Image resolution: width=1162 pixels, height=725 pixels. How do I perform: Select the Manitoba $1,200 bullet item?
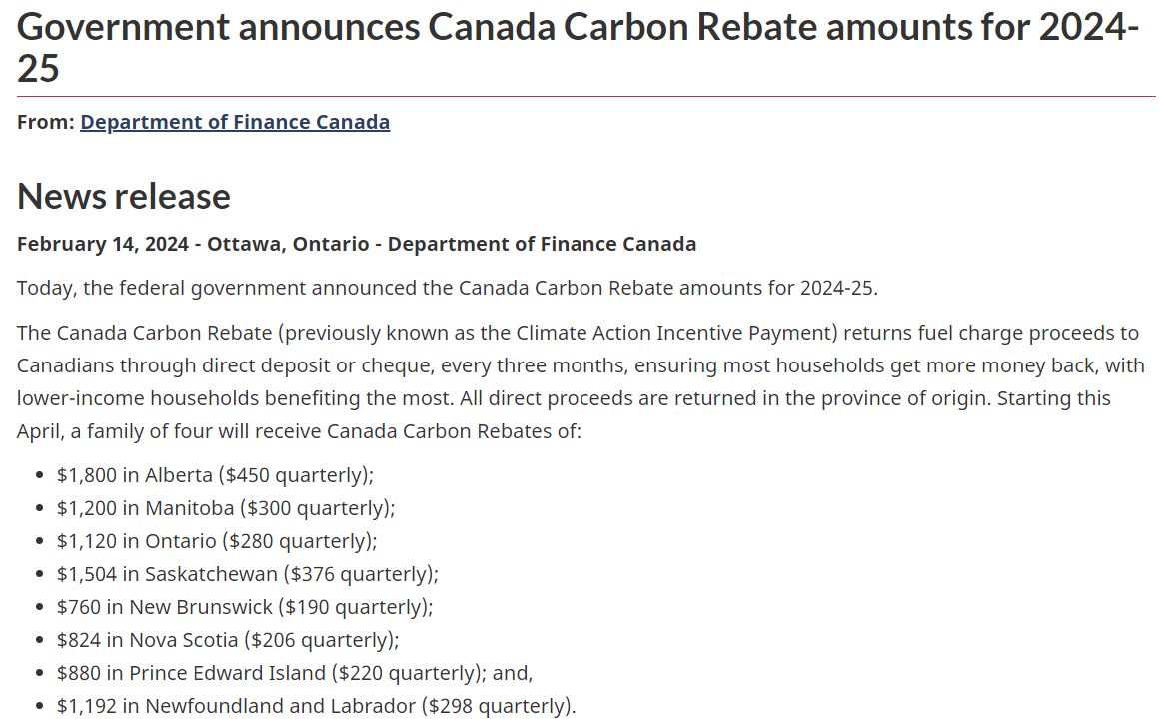[x=226, y=508]
